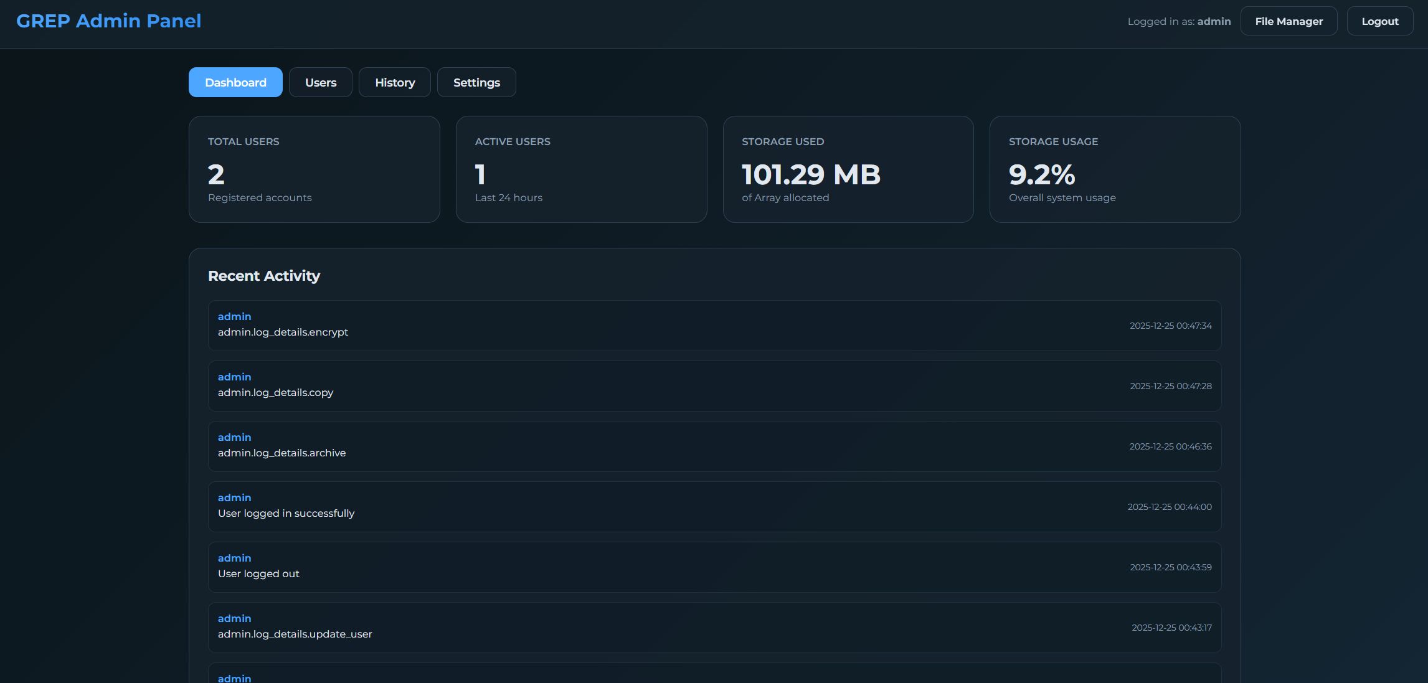Click the Recent Activity heading
The height and width of the screenshot is (683, 1428).
(x=264, y=276)
